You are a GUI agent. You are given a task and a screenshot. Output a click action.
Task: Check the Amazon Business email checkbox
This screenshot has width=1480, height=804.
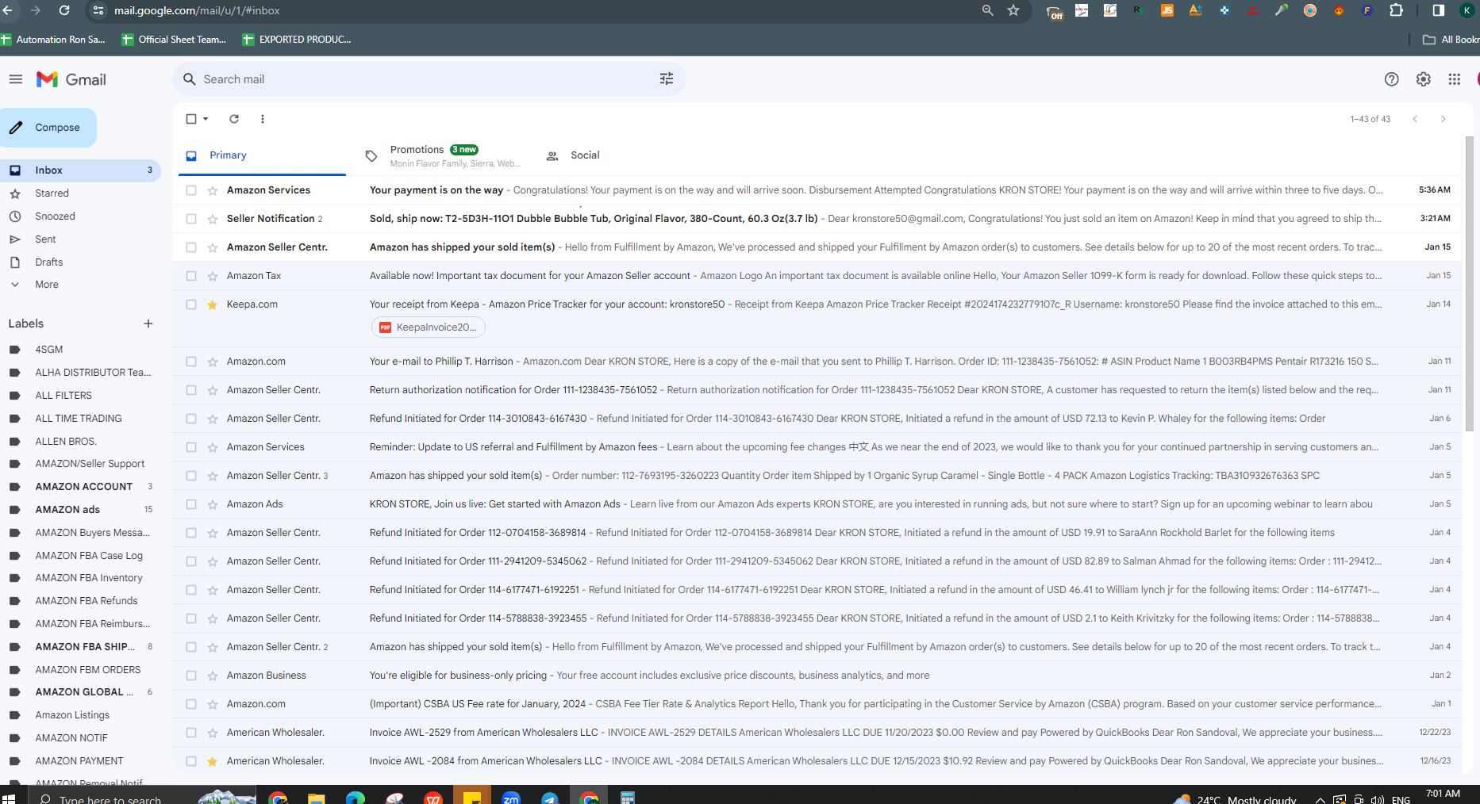(191, 676)
